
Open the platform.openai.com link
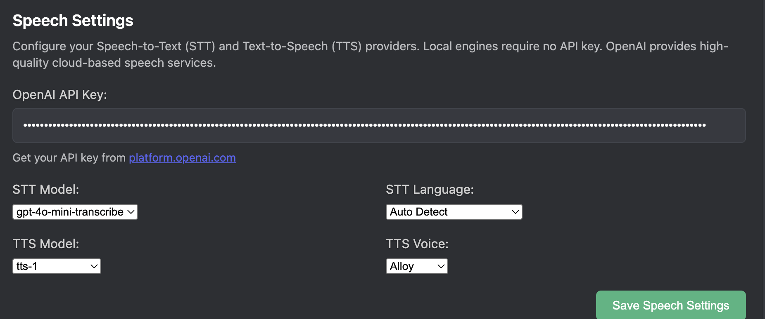182,157
